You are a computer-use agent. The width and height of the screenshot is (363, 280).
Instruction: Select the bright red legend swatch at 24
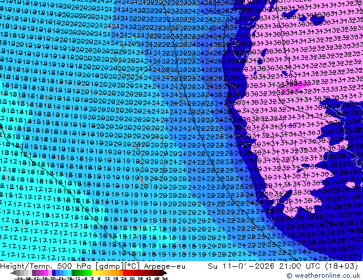coord(125,273)
